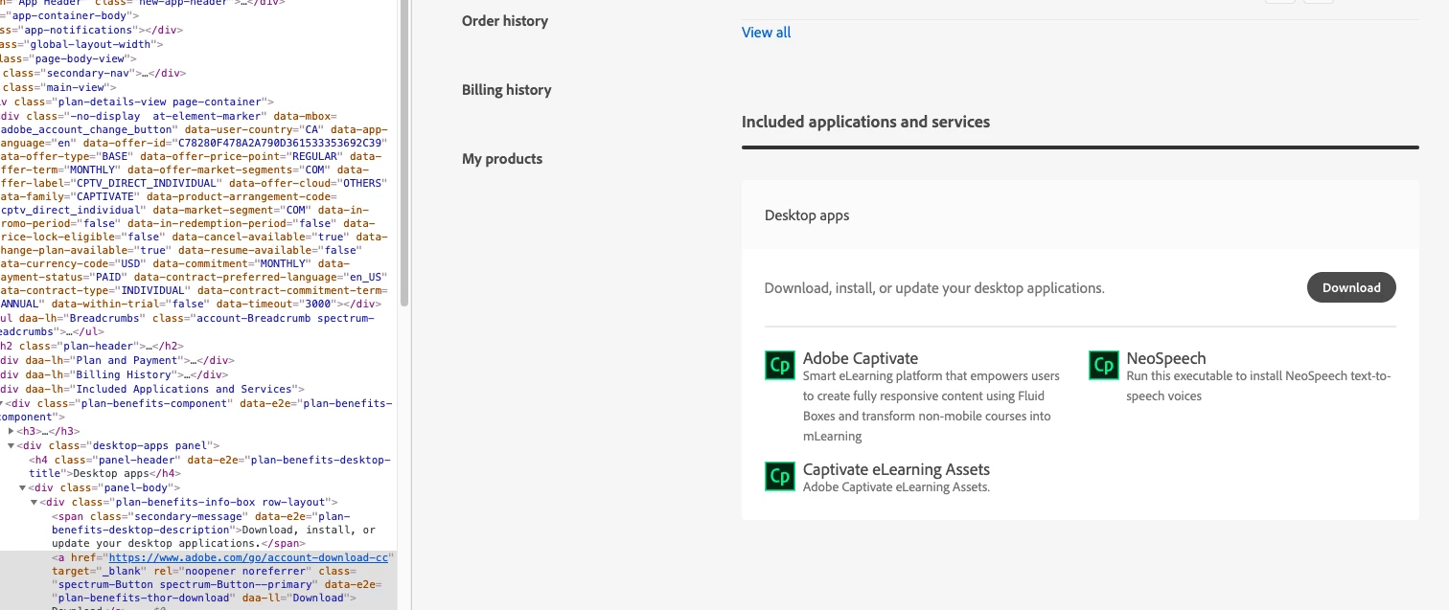Follow the View all link
This screenshot has height=610, width=1449.
767,33
